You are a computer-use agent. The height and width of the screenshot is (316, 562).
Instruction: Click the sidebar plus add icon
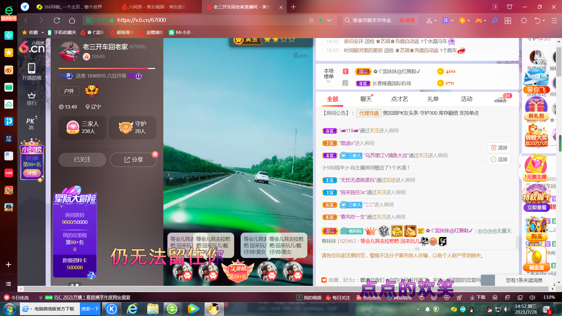click(8, 264)
